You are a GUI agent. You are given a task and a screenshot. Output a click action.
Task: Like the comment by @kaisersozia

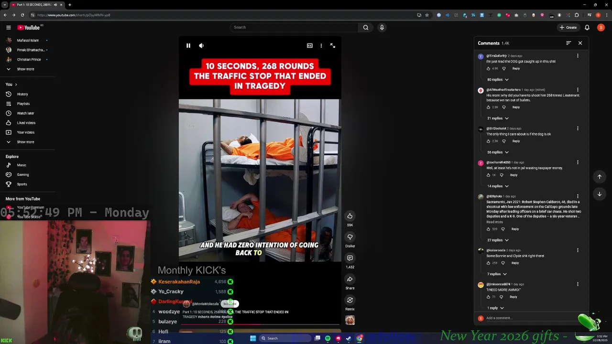(x=488, y=263)
